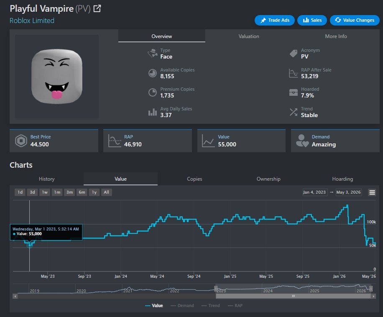Click the RAP After Sale value 53,219
The height and width of the screenshot is (317, 383).
coord(309,76)
